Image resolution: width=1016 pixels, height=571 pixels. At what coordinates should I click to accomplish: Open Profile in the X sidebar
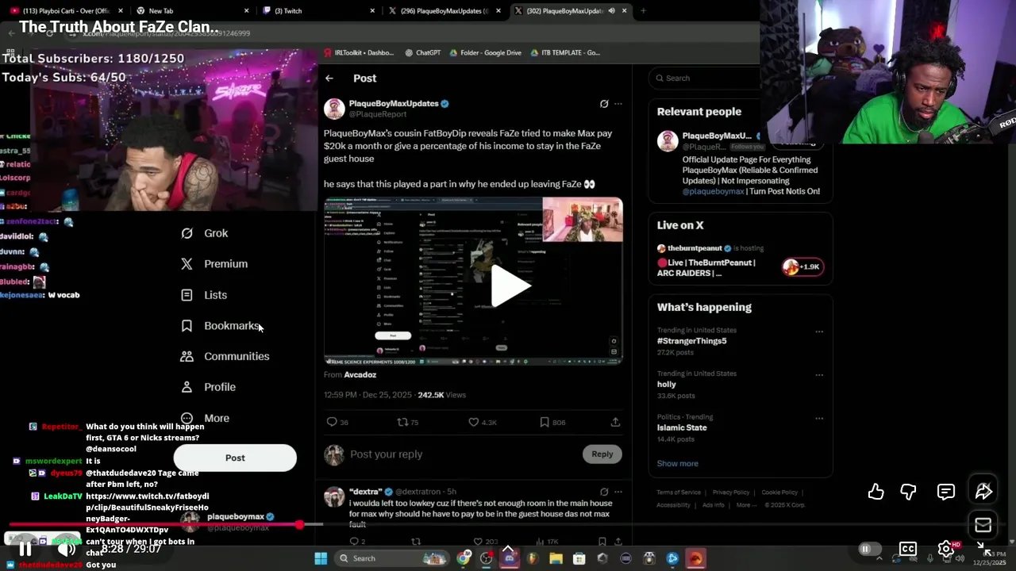(208, 387)
